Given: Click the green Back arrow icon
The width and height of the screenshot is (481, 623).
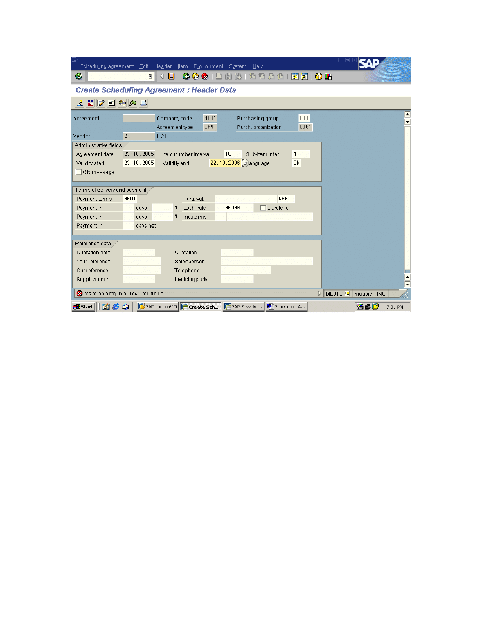Looking at the screenshot, I should (x=186, y=77).
